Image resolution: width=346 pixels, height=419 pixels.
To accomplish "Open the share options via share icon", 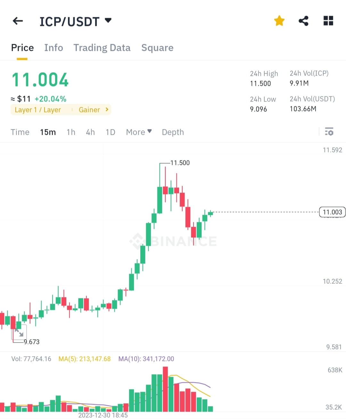I will point(303,20).
